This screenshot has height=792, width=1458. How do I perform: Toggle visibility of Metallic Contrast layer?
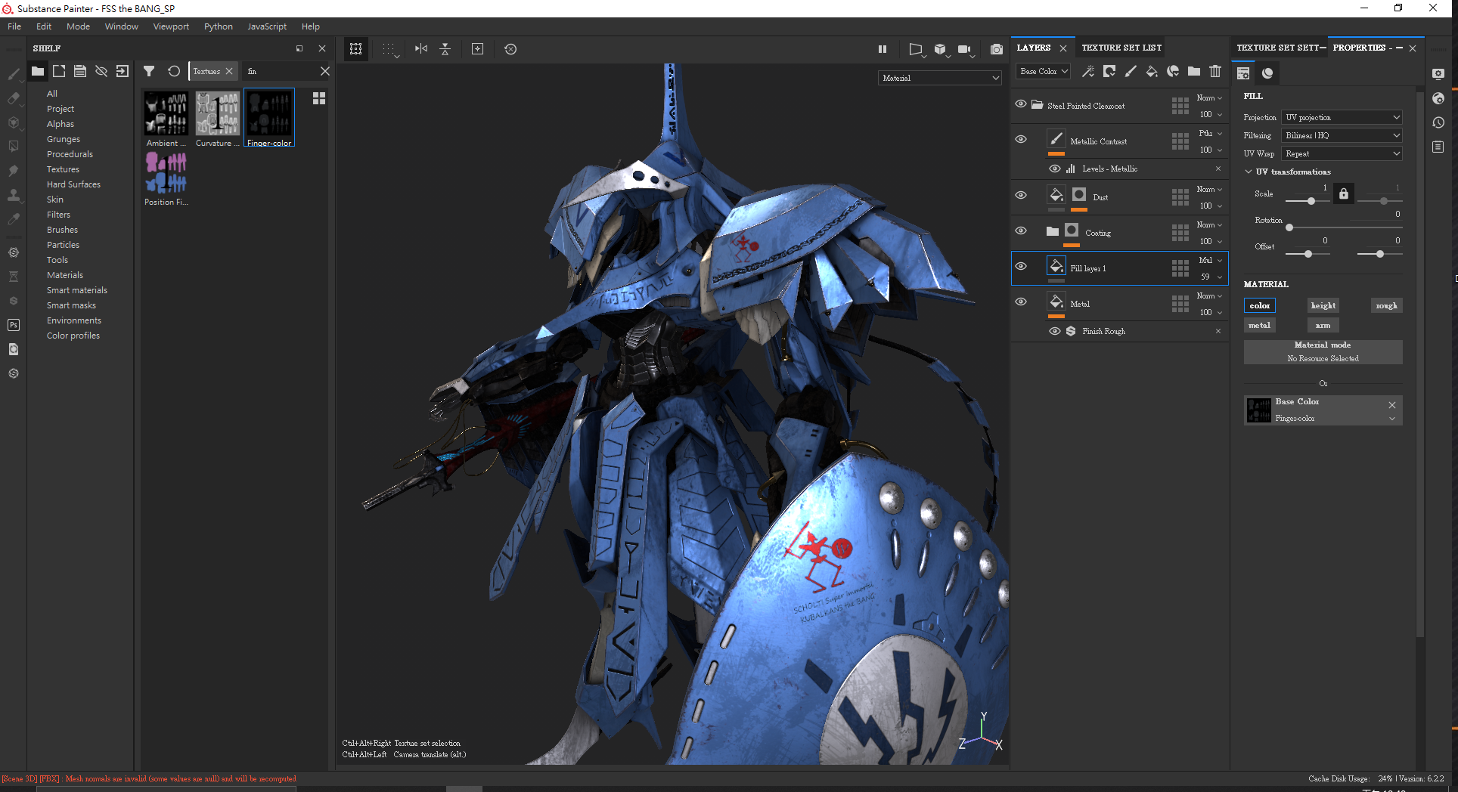click(x=1021, y=139)
